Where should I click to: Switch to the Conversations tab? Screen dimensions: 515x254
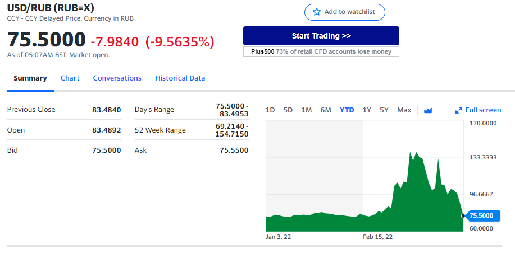(117, 78)
